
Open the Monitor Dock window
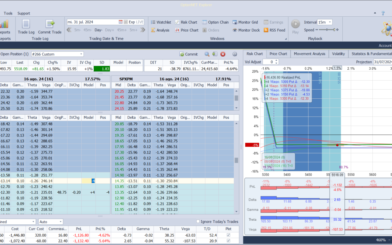click(246, 30)
